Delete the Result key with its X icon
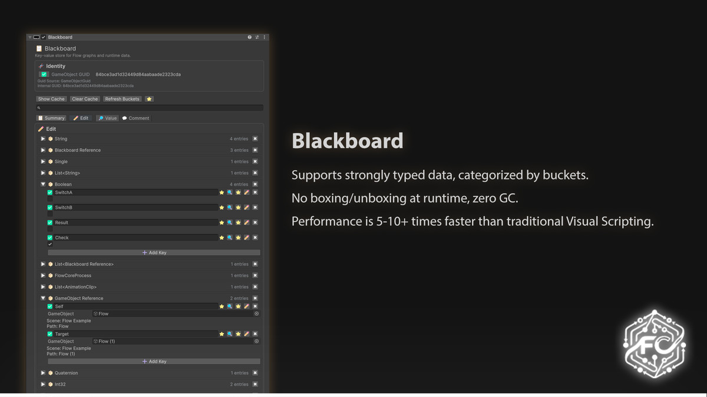 click(255, 223)
